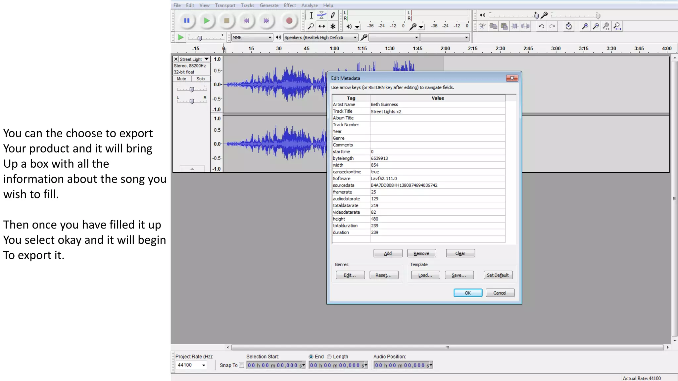Click Template Load... button
The image size is (678, 381).
(426, 275)
